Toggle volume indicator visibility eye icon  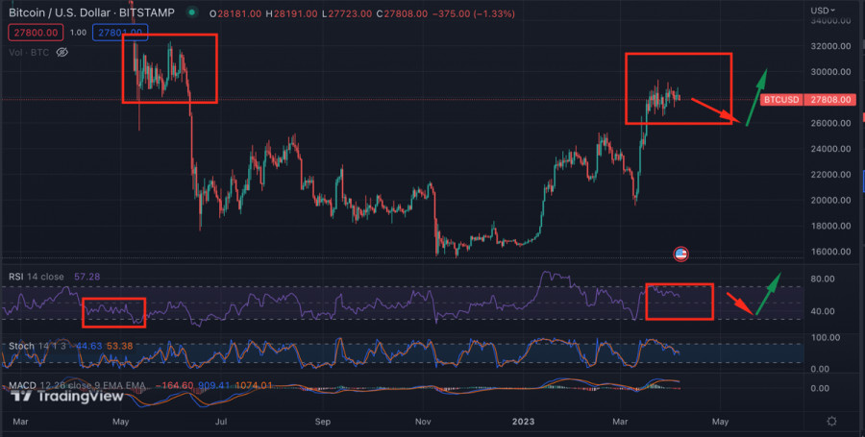coord(62,52)
